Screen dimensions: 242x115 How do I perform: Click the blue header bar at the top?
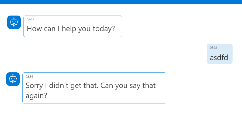coord(121,2)
